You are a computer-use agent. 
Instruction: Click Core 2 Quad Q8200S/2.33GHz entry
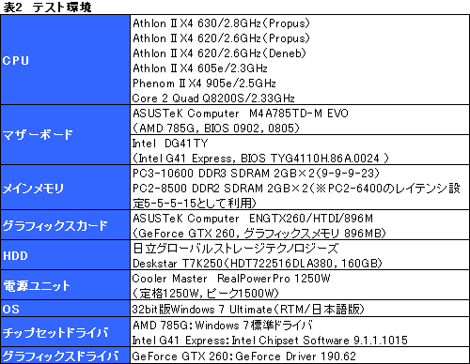pyautogui.click(x=213, y=99)
